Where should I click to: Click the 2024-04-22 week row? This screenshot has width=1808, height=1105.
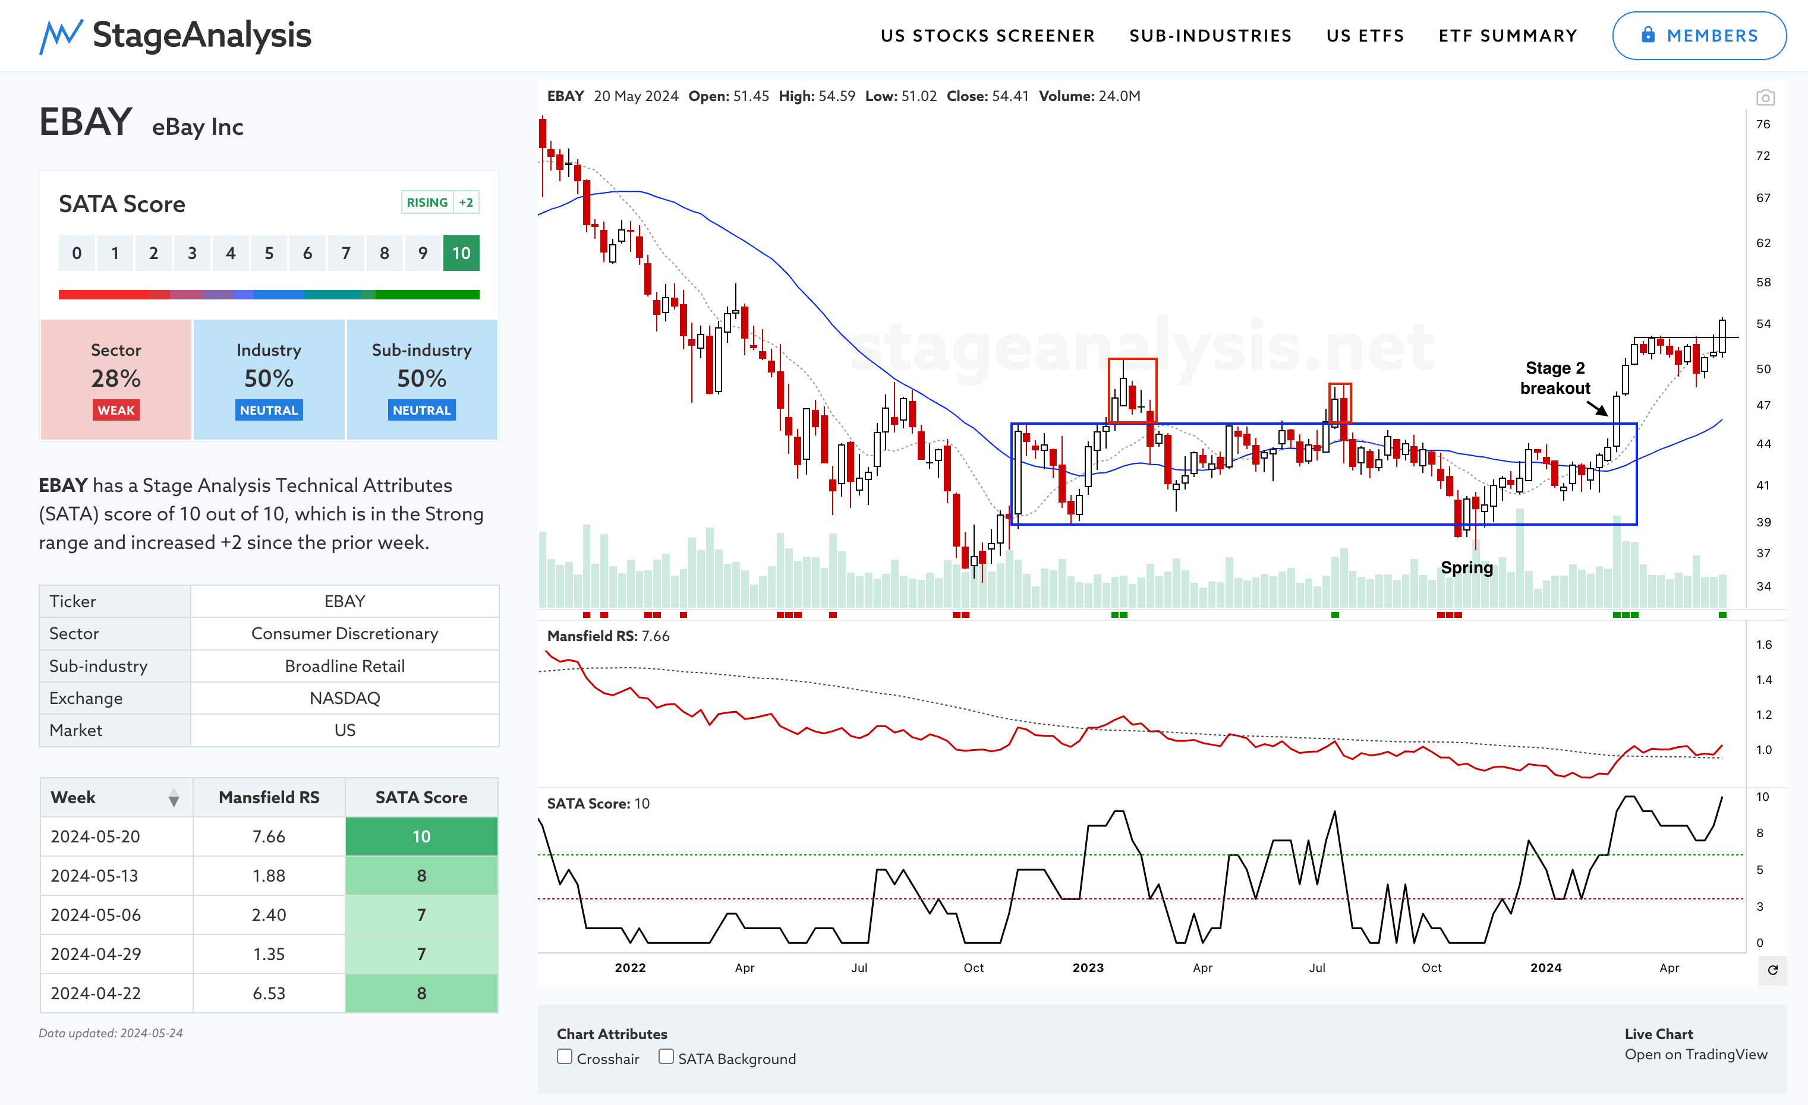(269, 993)
